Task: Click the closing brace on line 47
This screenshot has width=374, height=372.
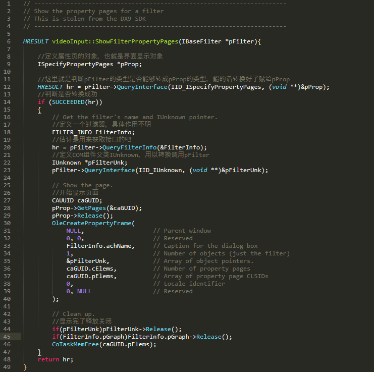Action: [x=39, y=352]
